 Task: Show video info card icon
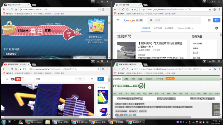click(90, 88)
